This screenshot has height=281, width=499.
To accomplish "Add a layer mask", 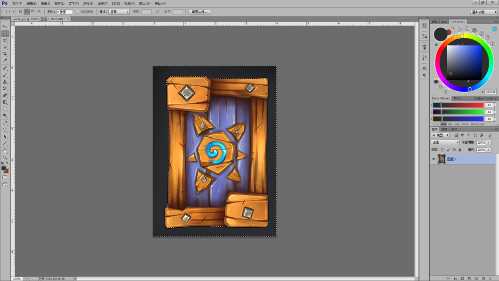I will click(x=462, y=279).
